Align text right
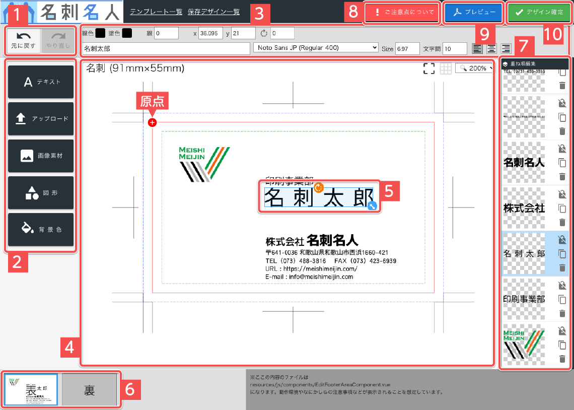574x410 pixels. click(506, 48)
